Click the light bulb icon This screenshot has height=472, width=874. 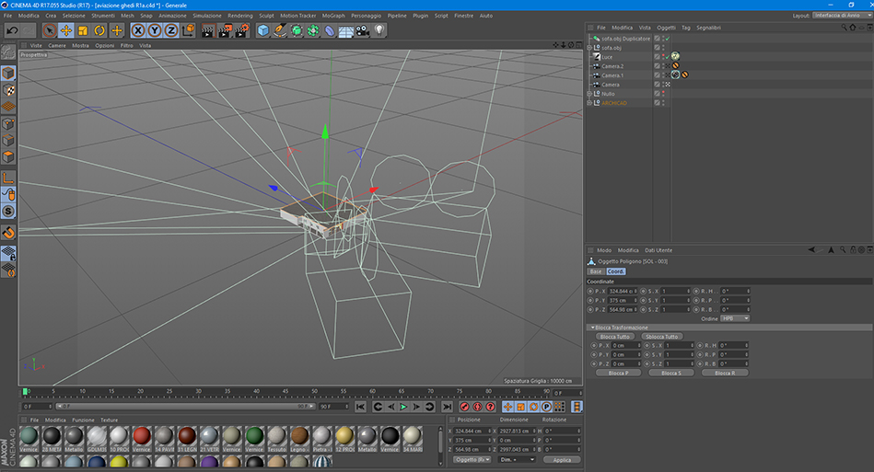(379, 30)
